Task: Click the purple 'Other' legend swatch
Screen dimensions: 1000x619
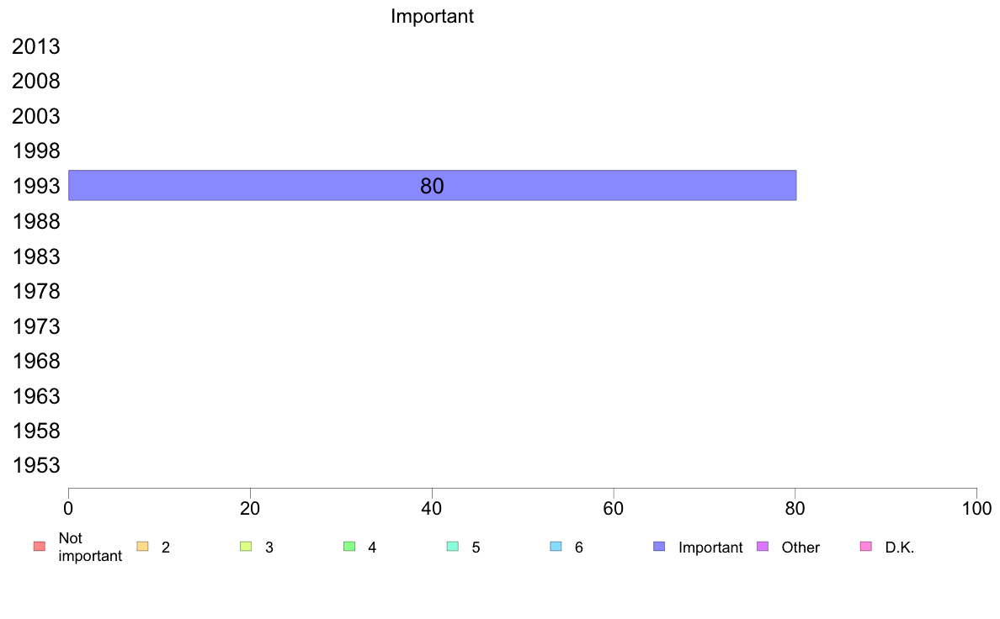Action: [763, 547]
